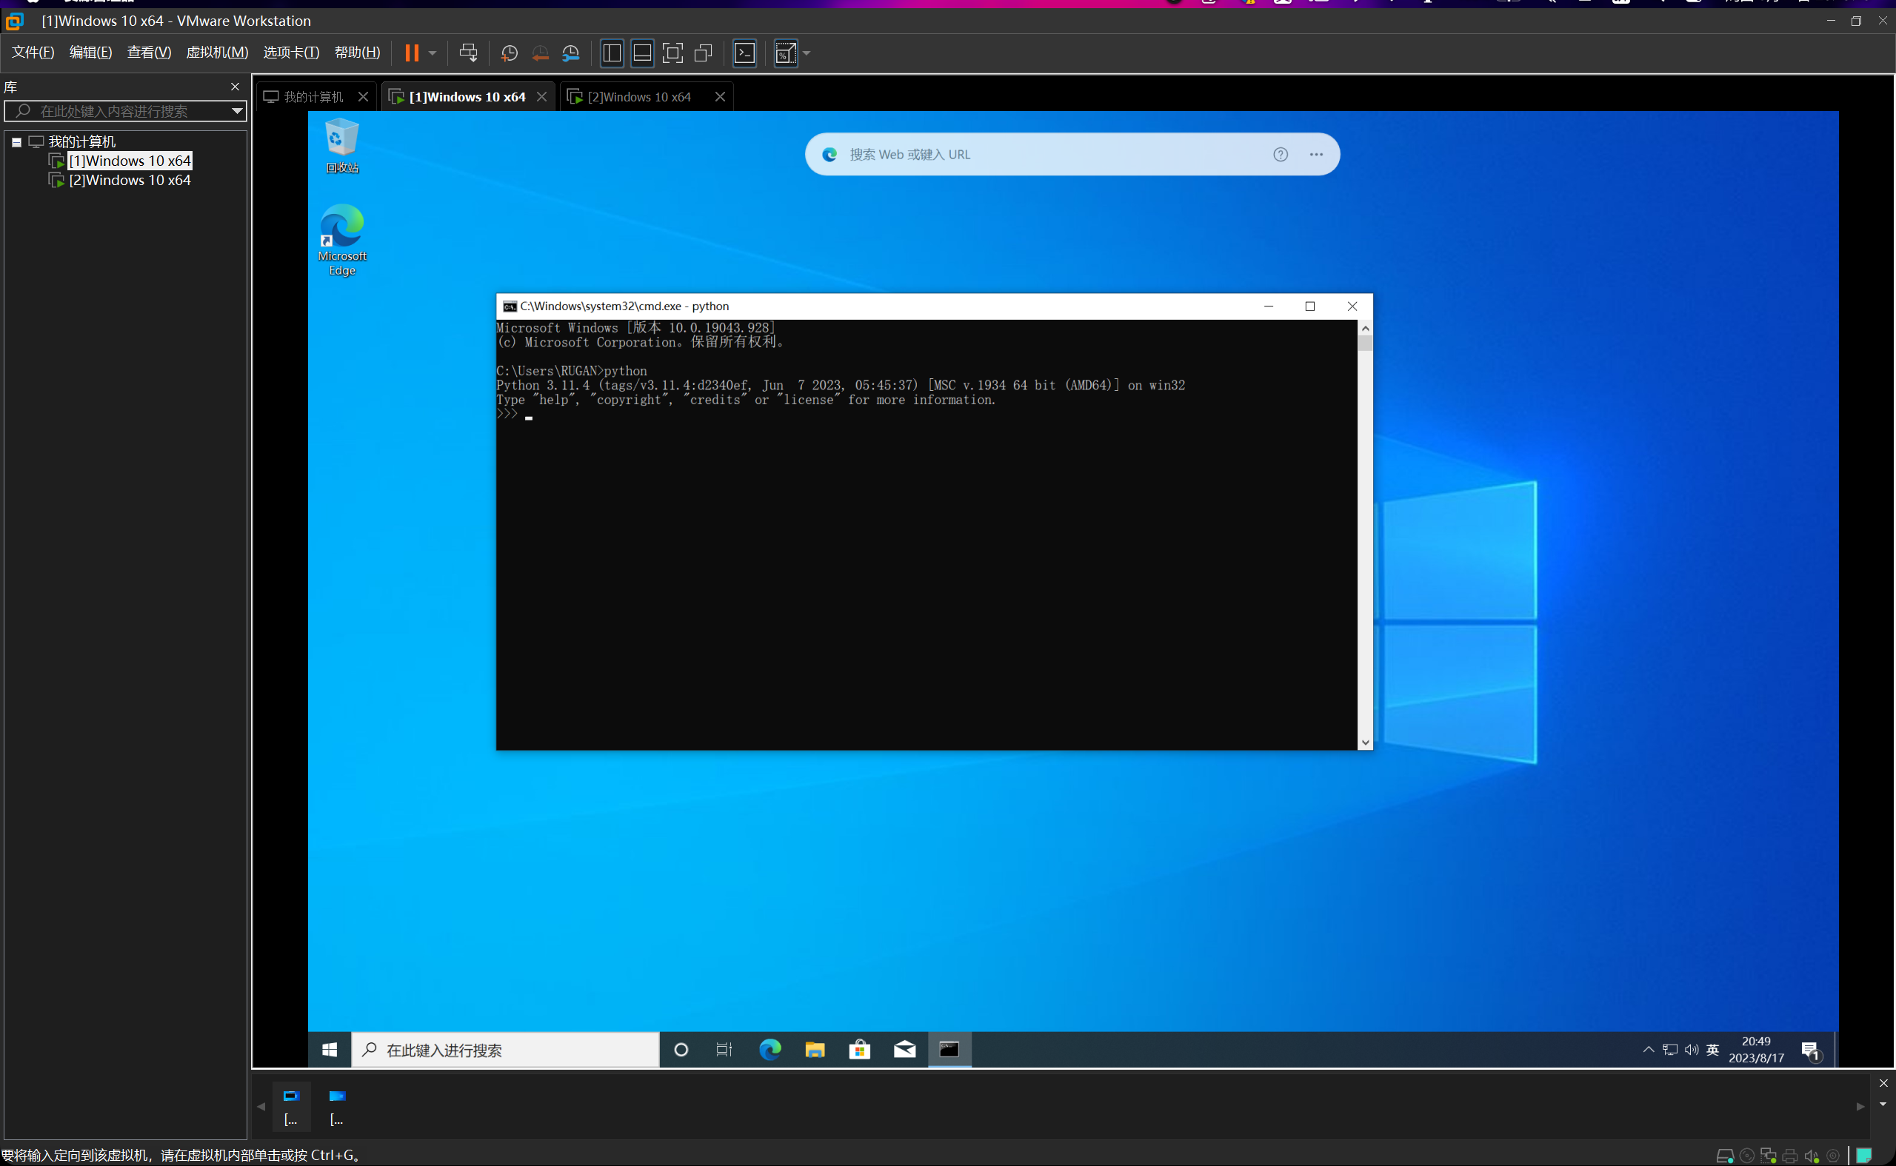Toggle the thumbnail bar visibility
The image size is (1896, 1166).
click(642, 53)
